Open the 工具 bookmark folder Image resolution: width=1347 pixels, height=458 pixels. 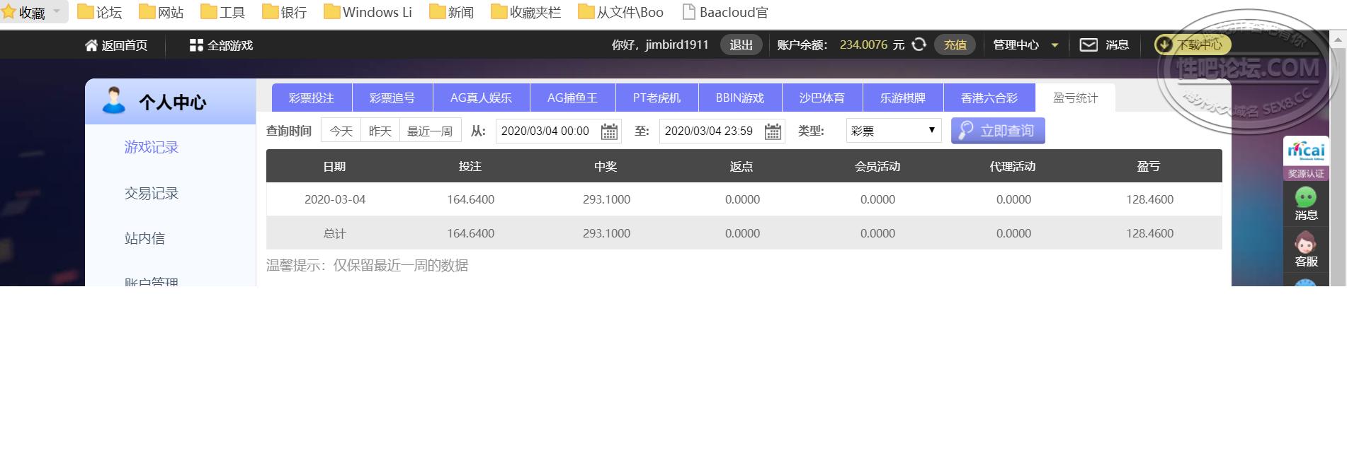(x=222, y=12)
